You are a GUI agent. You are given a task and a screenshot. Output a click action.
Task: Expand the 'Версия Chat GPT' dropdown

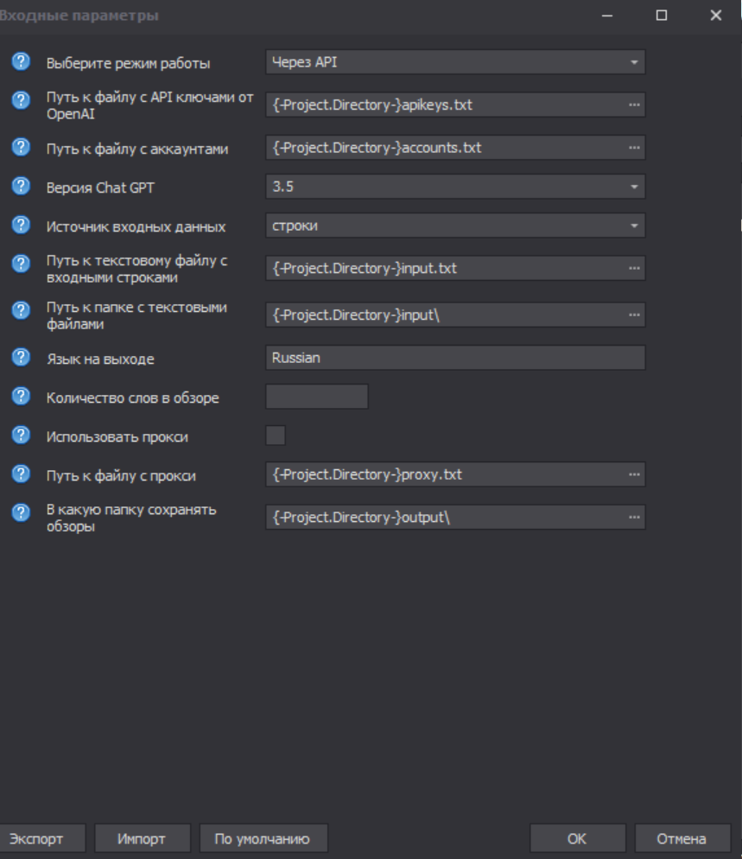click(455, 187)
